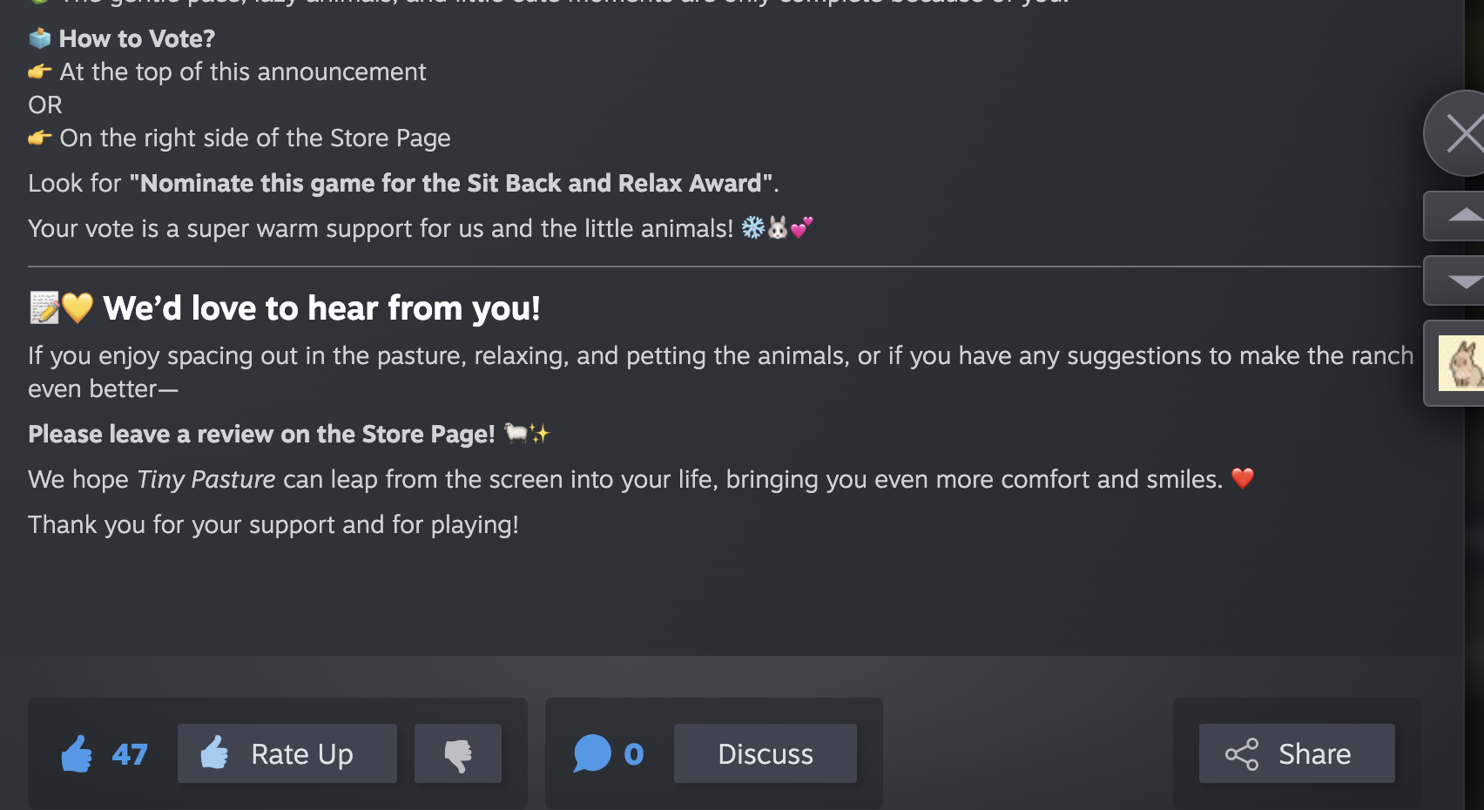Click the "We'd love to hear from you!" heading
The image size is (1484, 810).
pyautogui.click(x=321, y=308)
